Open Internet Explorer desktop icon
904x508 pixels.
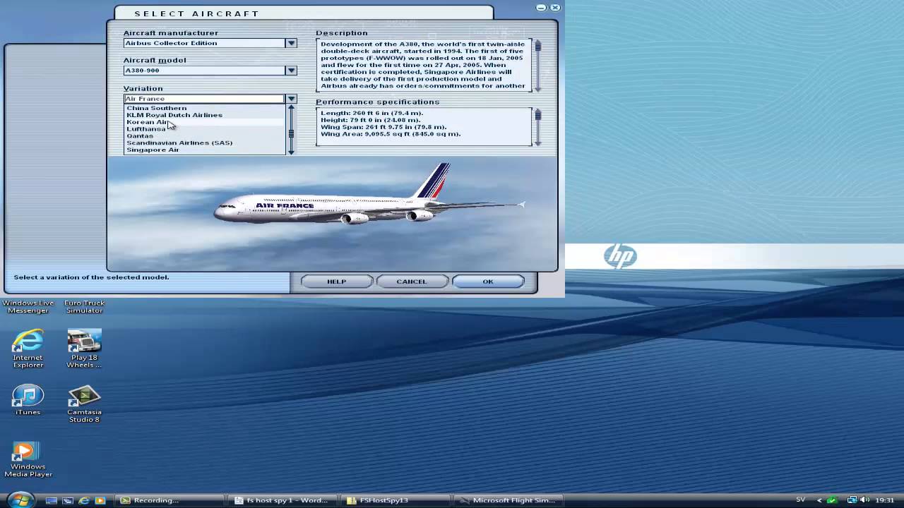pos(28,349)
